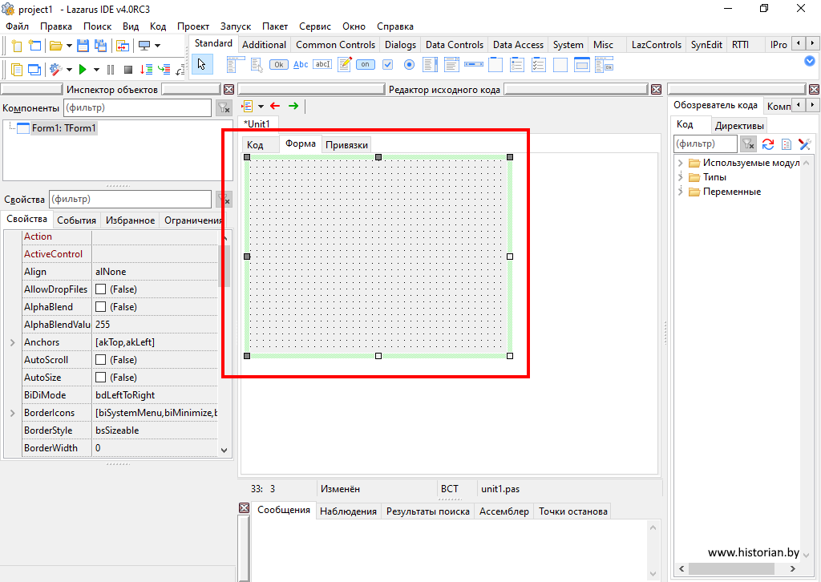Select the TLabel 'Abc' component icon

pos(301,65)
